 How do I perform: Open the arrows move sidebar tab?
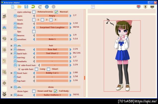click(4, 50)
